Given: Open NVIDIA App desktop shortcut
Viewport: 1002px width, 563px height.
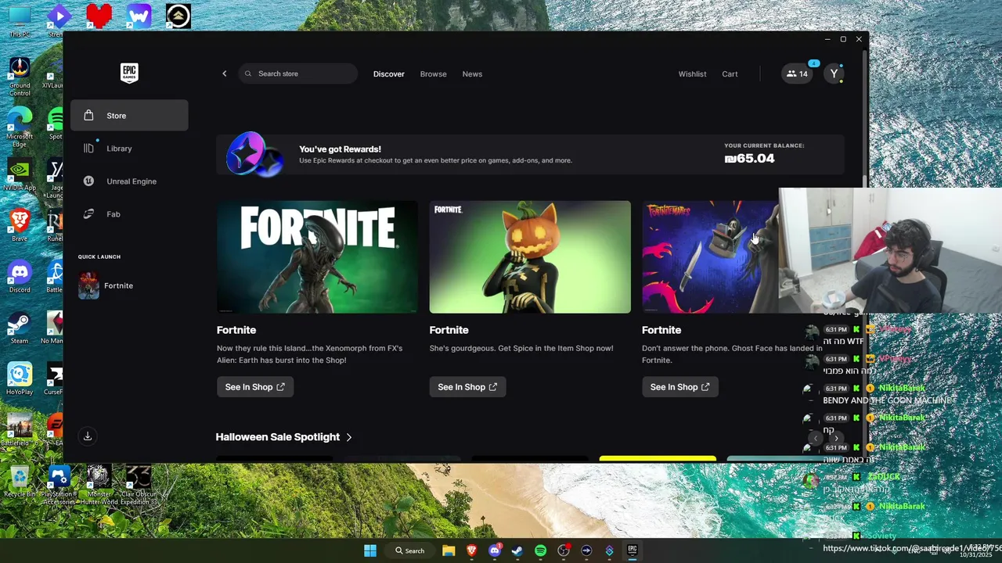Looking at the screenshot, I should pyautogui.click(x=20, y=176).
